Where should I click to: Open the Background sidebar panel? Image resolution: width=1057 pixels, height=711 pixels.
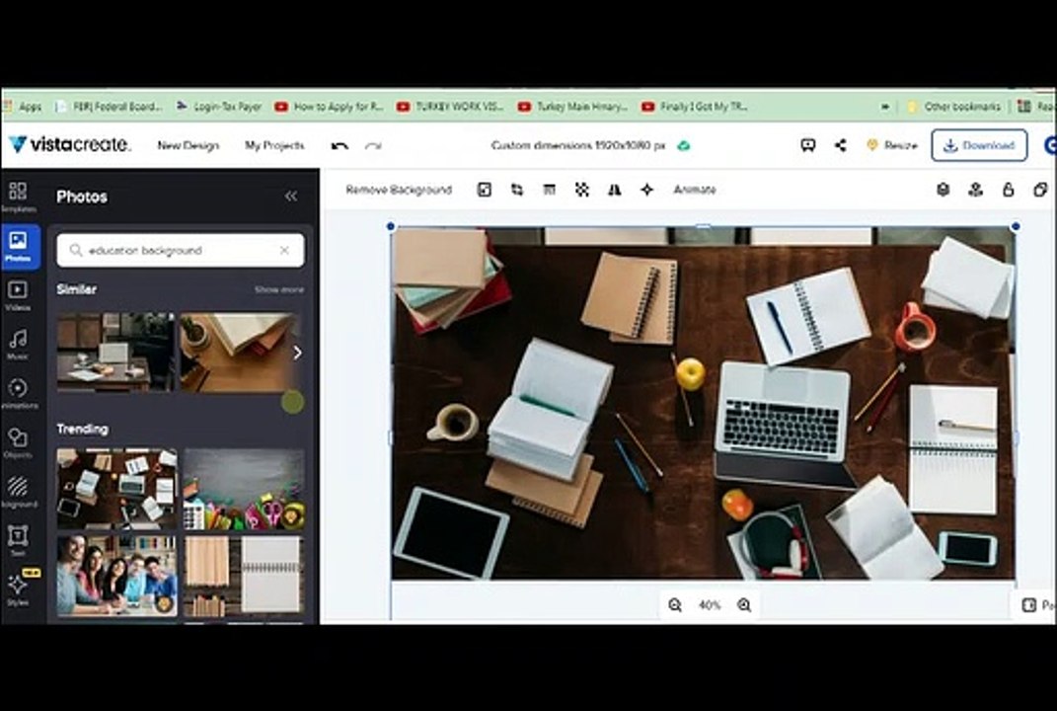(x=18, y=493)
